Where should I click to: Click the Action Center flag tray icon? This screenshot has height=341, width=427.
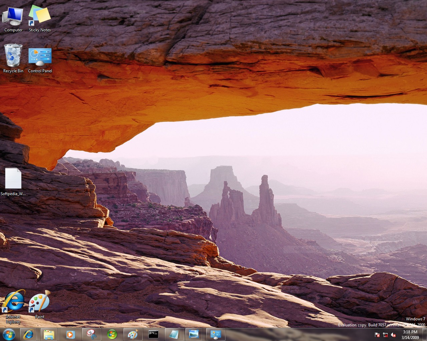point(377,335)
